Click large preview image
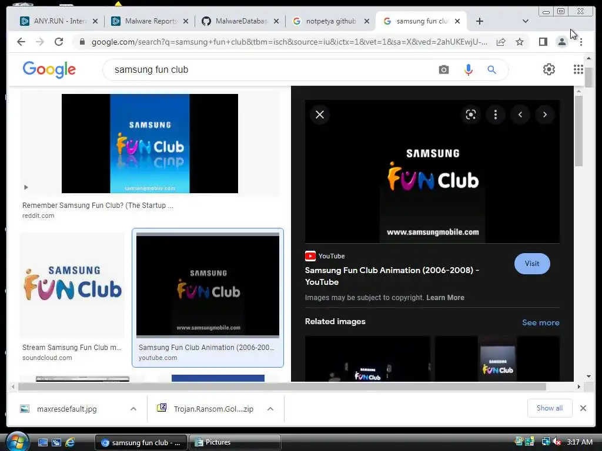This screenshot has width=602, height=451. pyautogui.click(x=432, y=171)
